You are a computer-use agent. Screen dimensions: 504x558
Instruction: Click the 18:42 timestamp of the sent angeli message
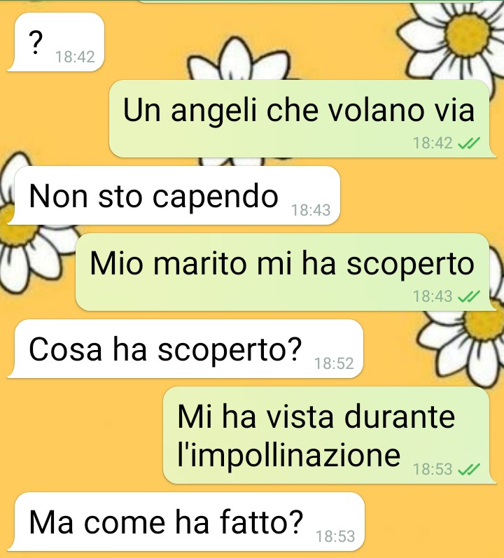tap(433, 143)
